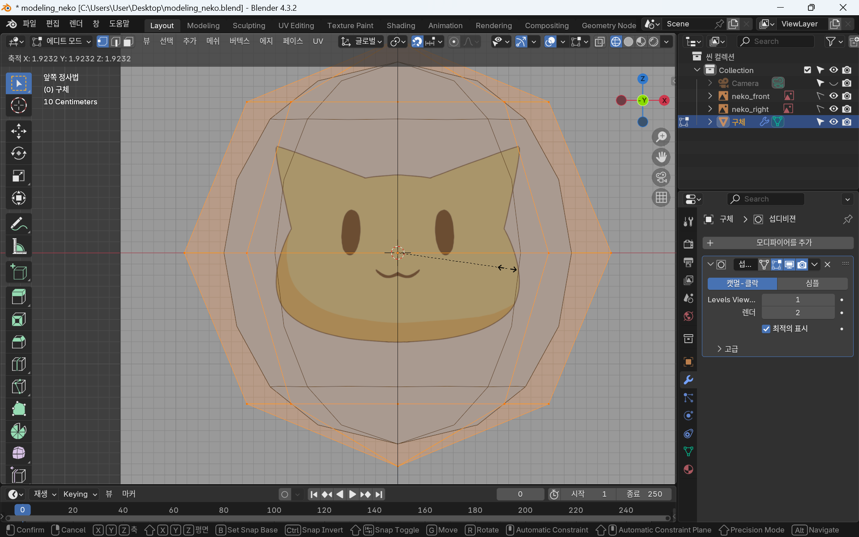This screenshot has height=537, width=859.
Task: Toggle snapping magnet button
Action: pos(417,42)
